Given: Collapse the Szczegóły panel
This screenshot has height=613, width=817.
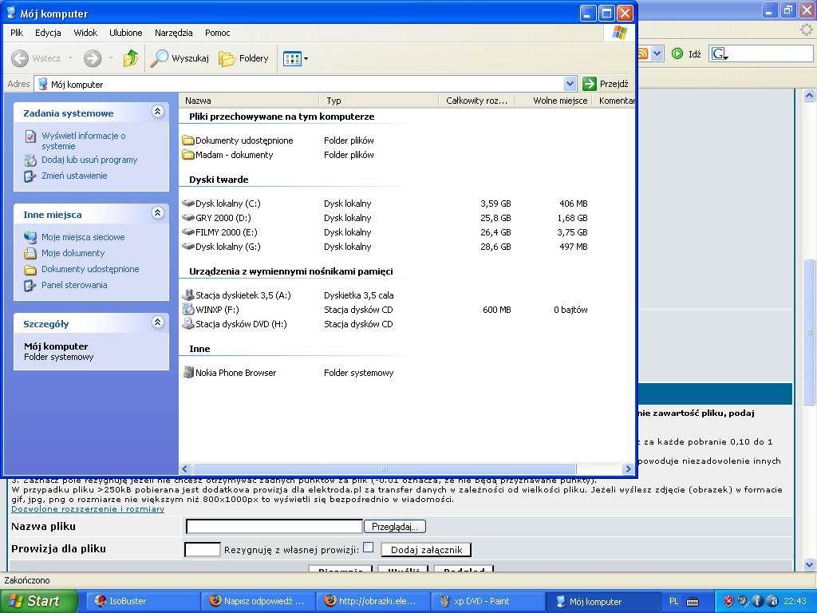Looking at the screenshot, I should [157, 322].
